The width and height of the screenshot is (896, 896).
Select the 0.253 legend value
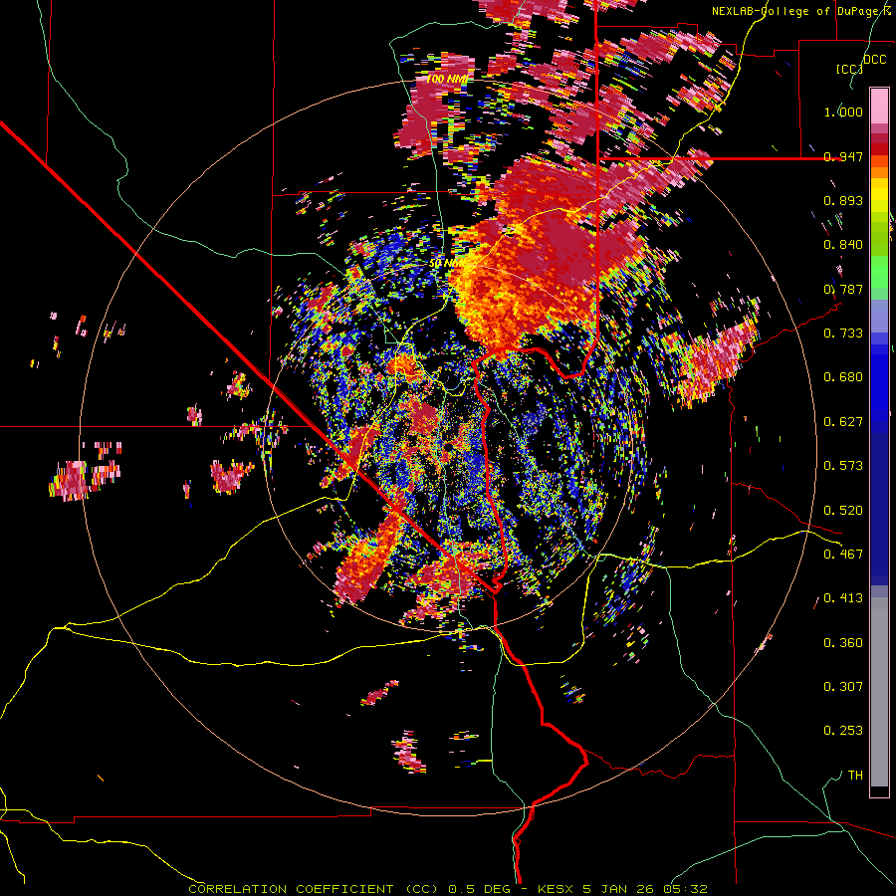click(843, 731)
